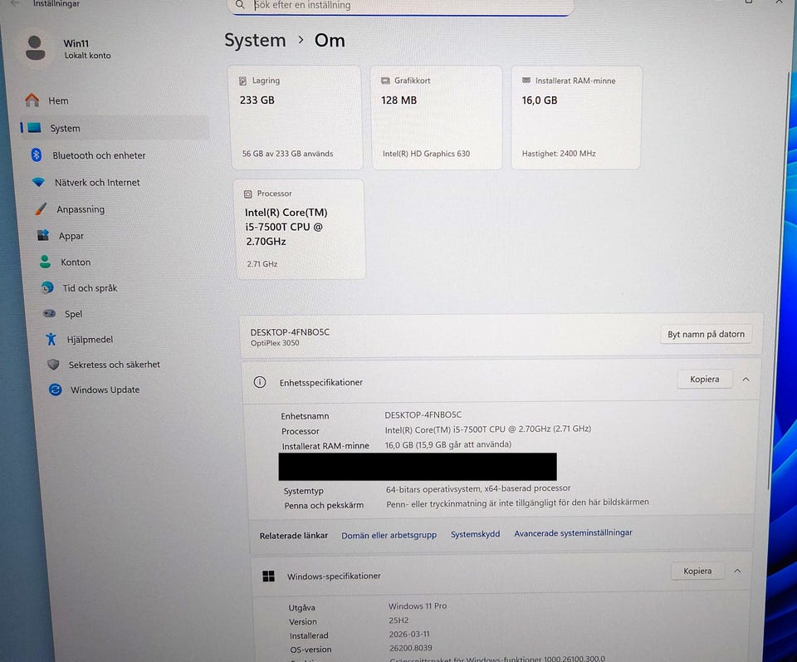Select Tid och språk label
This screenshot has width=797, height=662.
[x=90, y=288]
